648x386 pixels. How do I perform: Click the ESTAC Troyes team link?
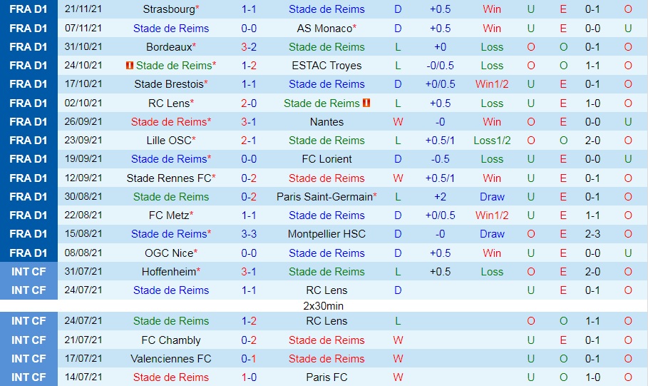point(326,66)
